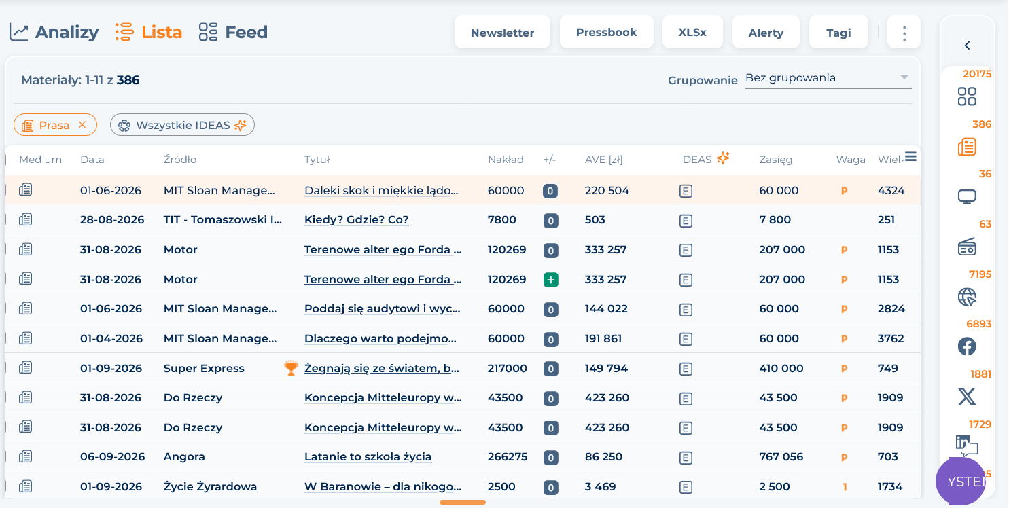1009x508 pixels.
Task: Select Facebook icon in sidebar
Action: point(967,346)
